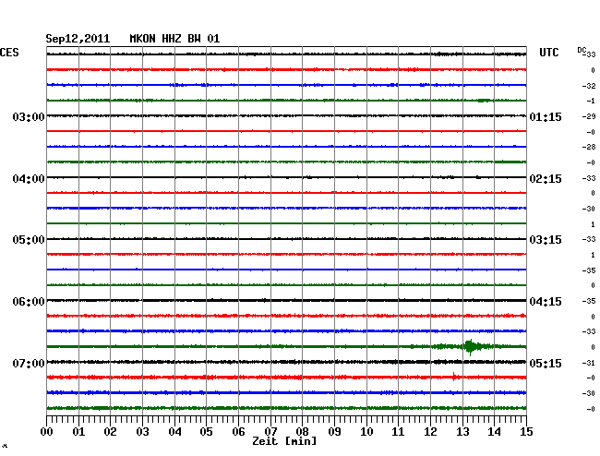Click the DC column header
The width and height of the screenshot is (600, 456).
(582, 50)
